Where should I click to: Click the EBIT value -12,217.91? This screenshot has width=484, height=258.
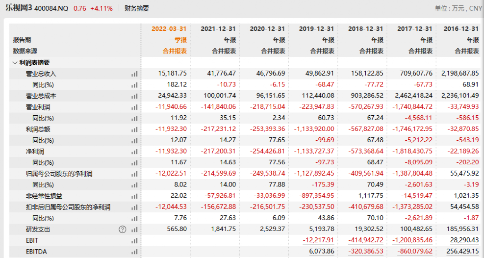click(x=318, y=240)
